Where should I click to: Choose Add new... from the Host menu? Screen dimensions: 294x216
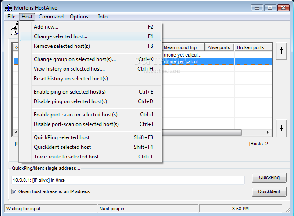pyautogui.click(x=90, y=27)
